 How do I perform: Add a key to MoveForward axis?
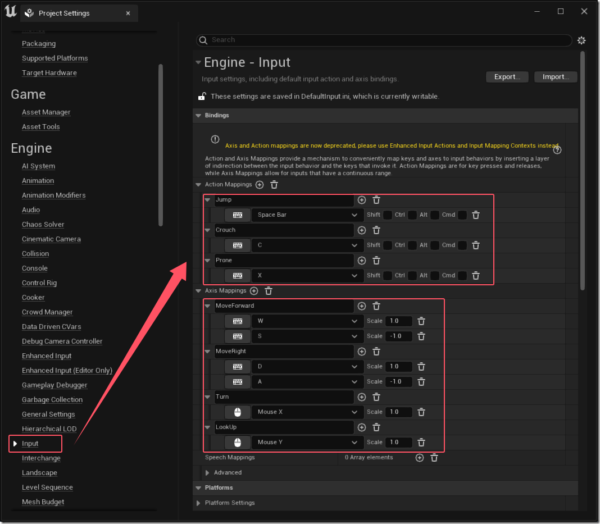362,306
